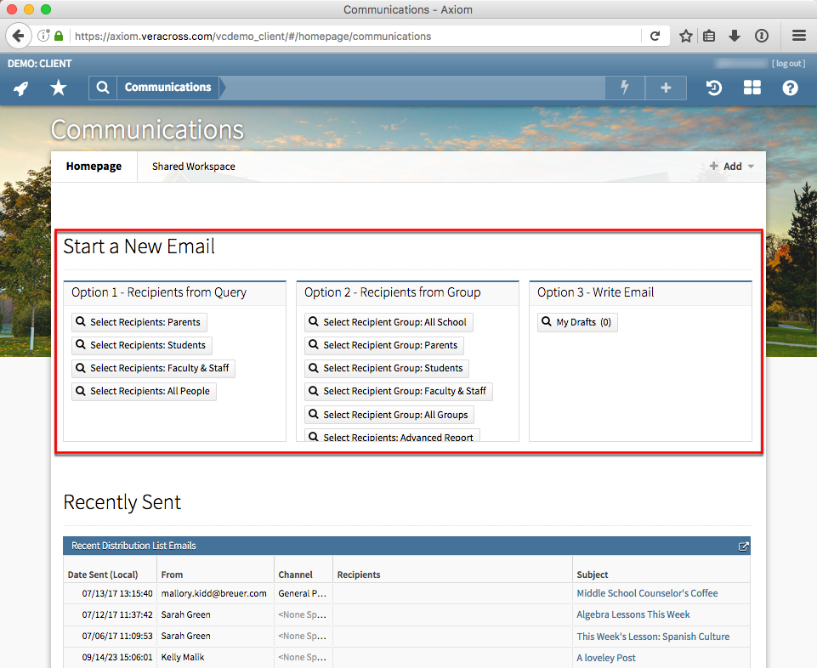Switch to the Shared Workspace tab
This screenshot has height=668, width=817.
[193, 166]
